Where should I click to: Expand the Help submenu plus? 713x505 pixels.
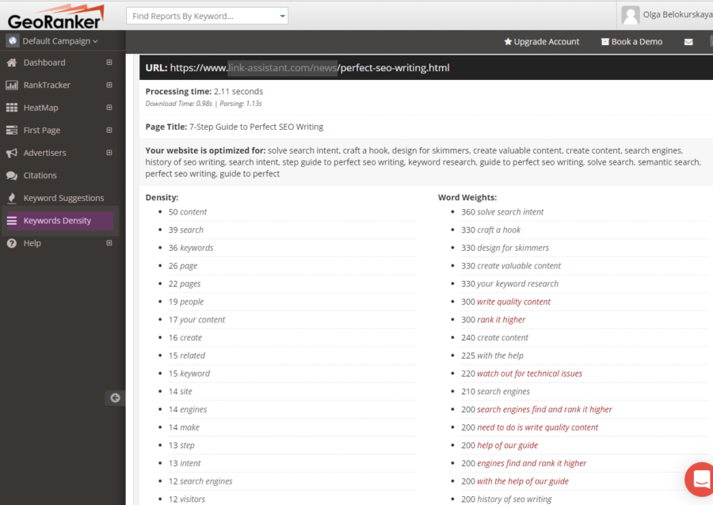coord(109,243)
